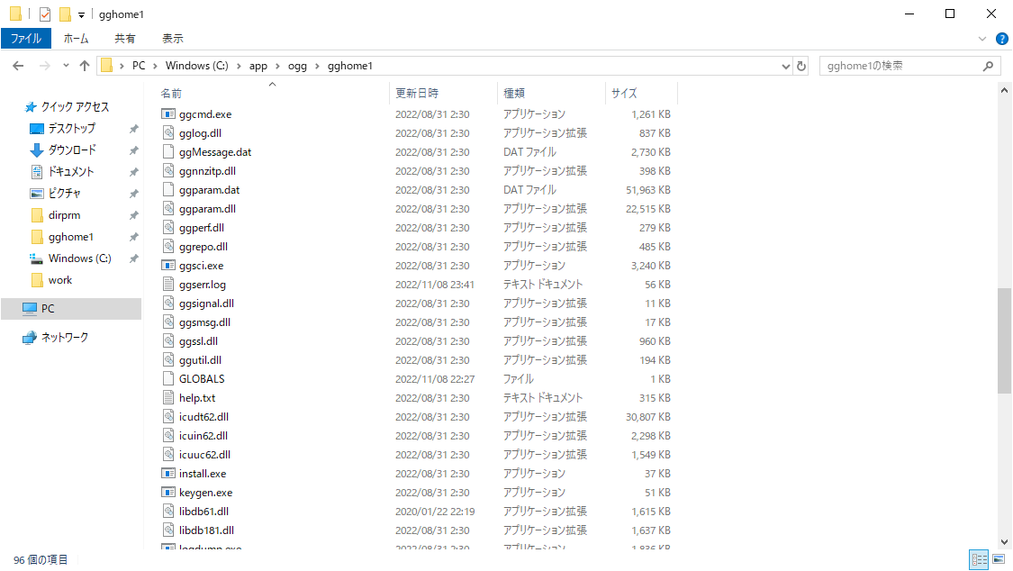The image size is (1013, 571).
Task: Select the ggssl.dll file name
Action: [x=198, y=341]
